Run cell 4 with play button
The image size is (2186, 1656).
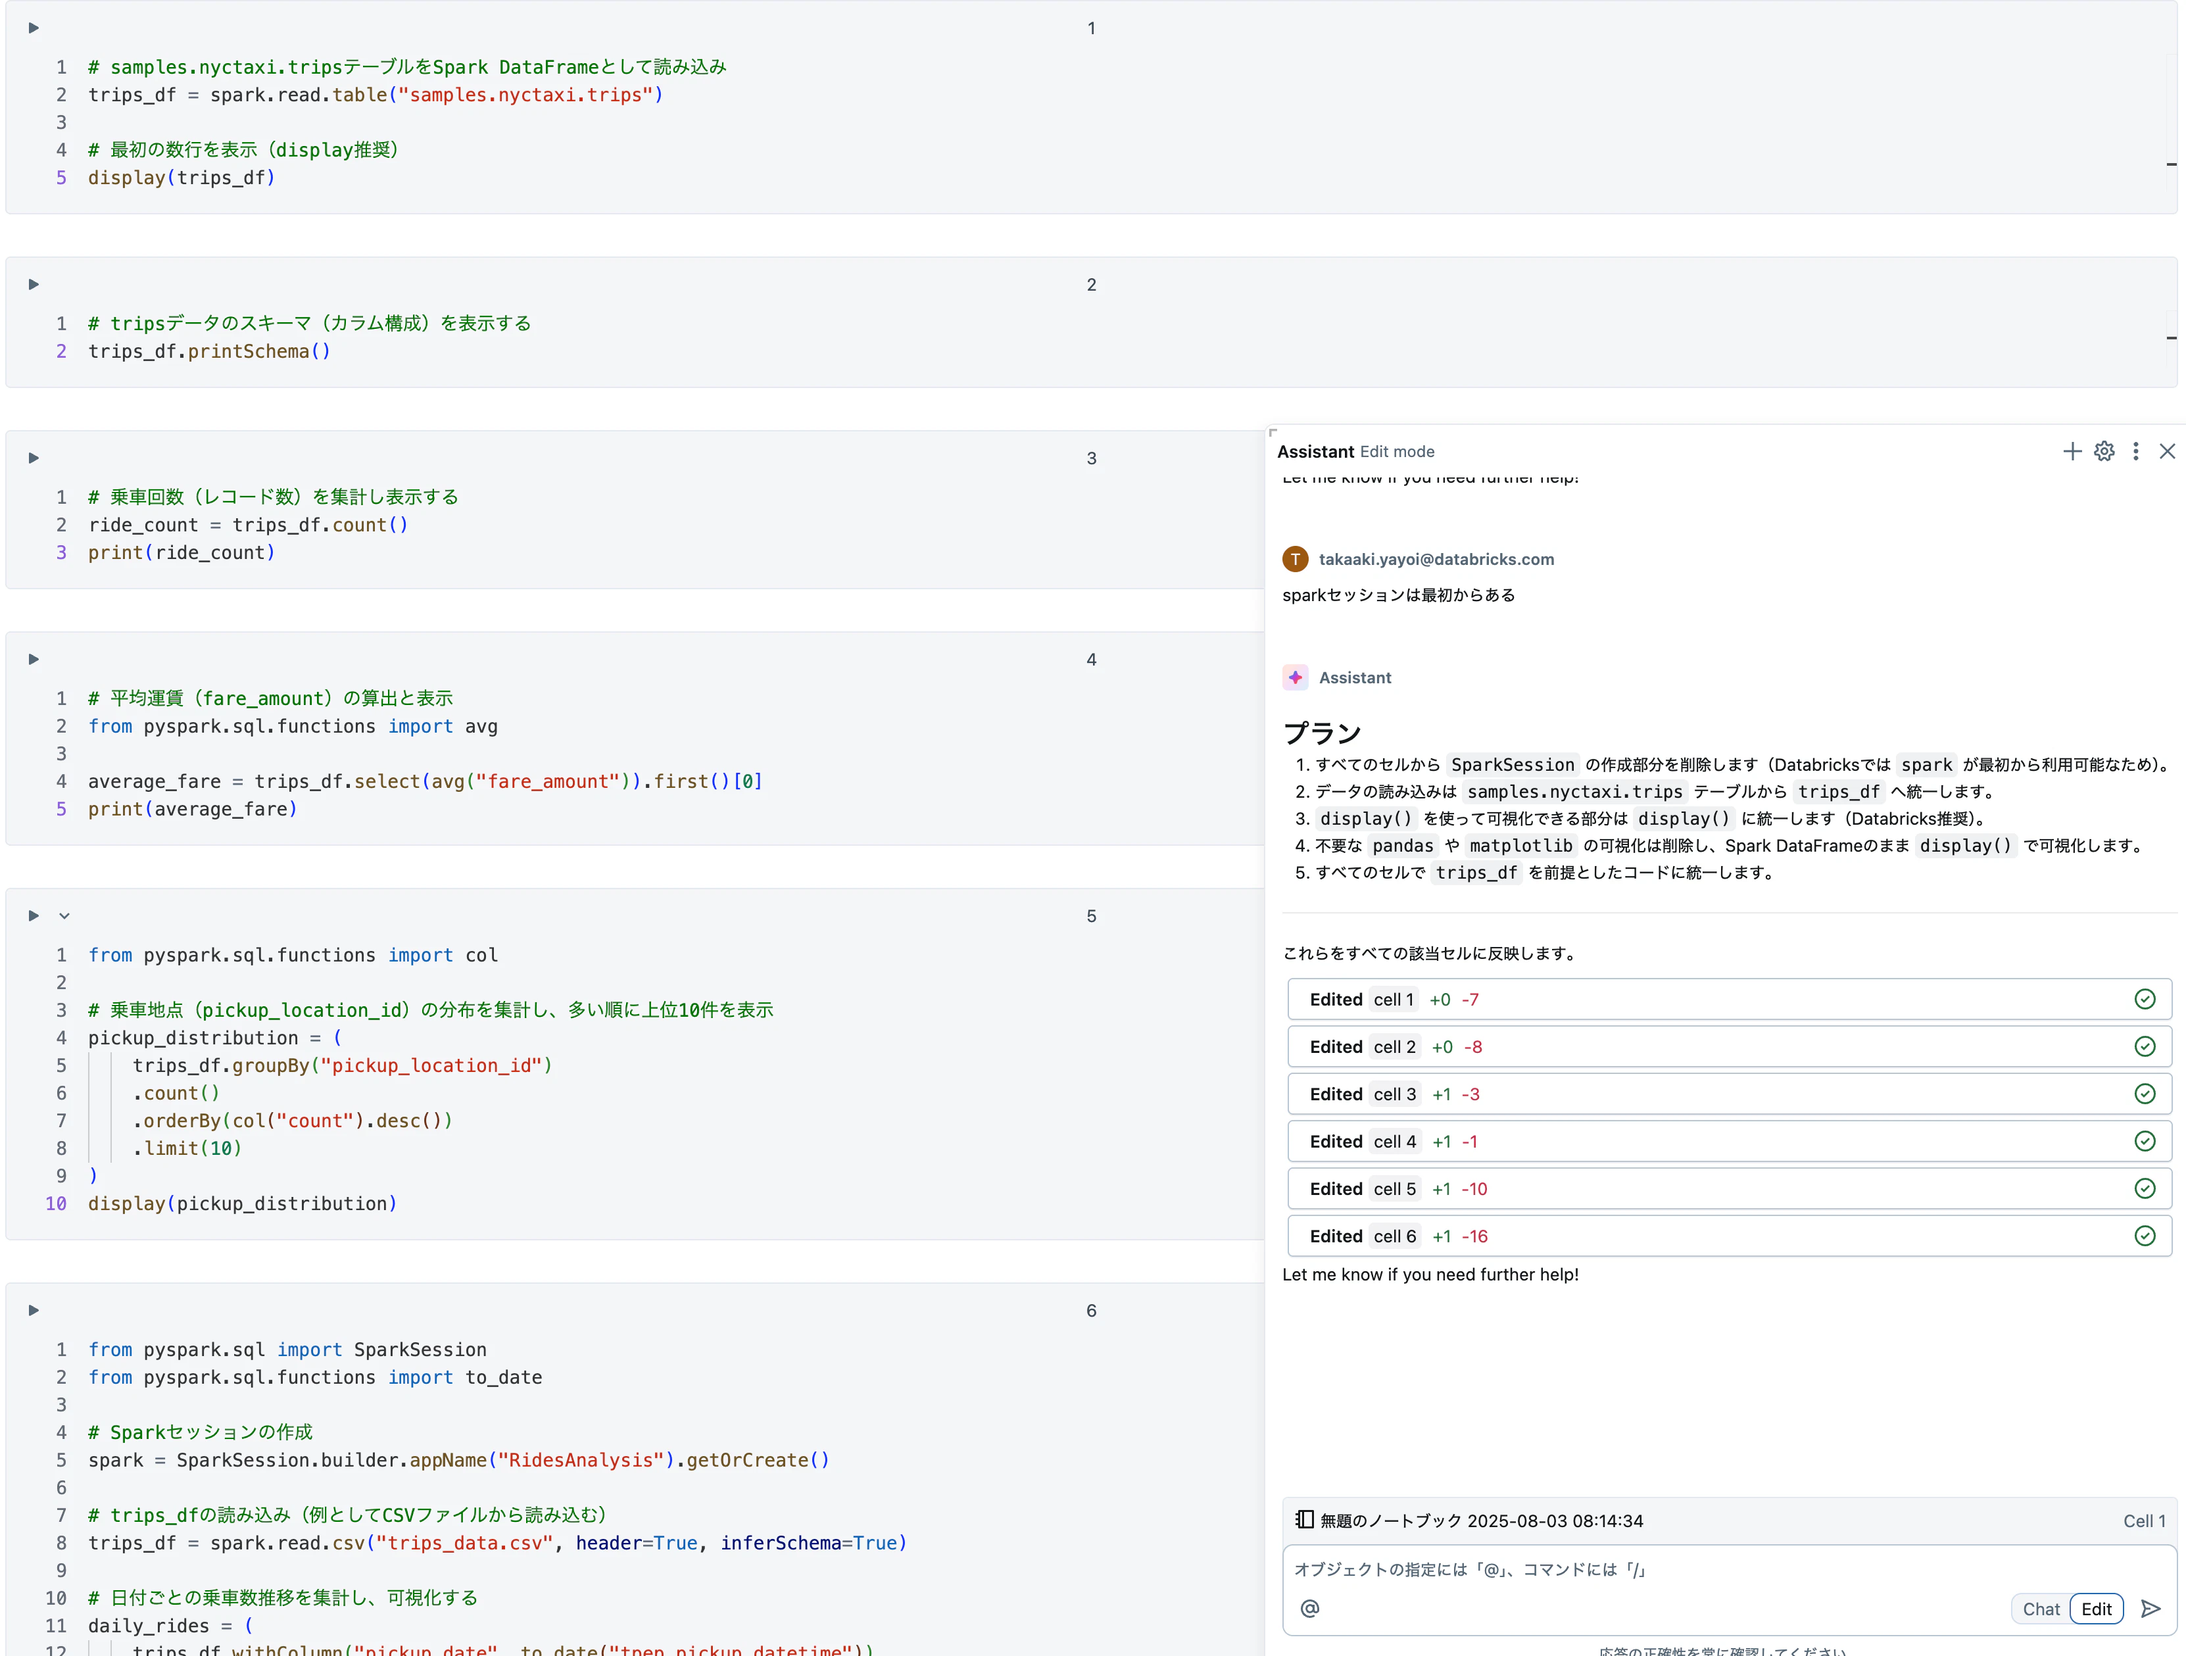[34, 659]
